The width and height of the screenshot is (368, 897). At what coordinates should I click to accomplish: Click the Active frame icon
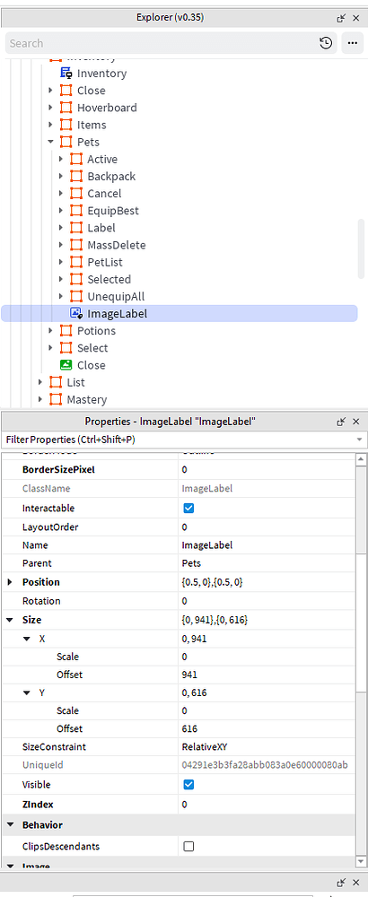(x=76, y=159)
